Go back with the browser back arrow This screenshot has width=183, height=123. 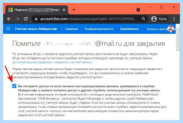[x=9, y=19]
